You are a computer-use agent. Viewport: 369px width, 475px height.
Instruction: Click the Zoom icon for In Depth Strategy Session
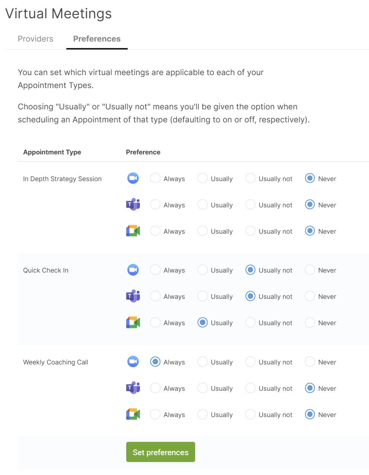coord(133,178)
